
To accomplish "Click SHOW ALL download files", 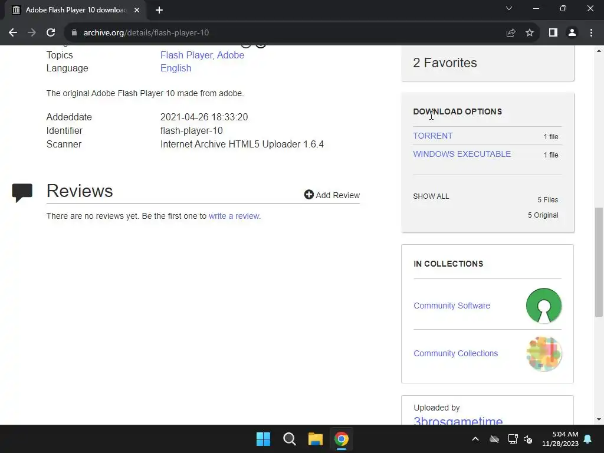I will tap(431, 196).
